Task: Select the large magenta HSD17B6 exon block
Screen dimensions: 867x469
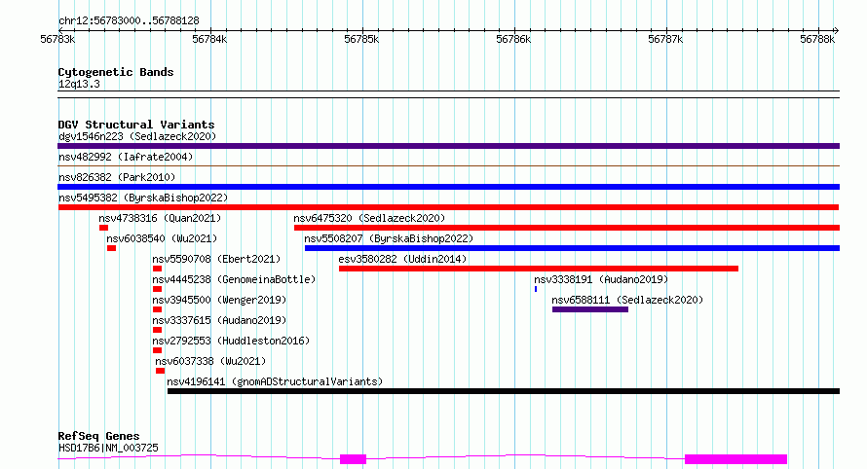Action: [735, 459]
